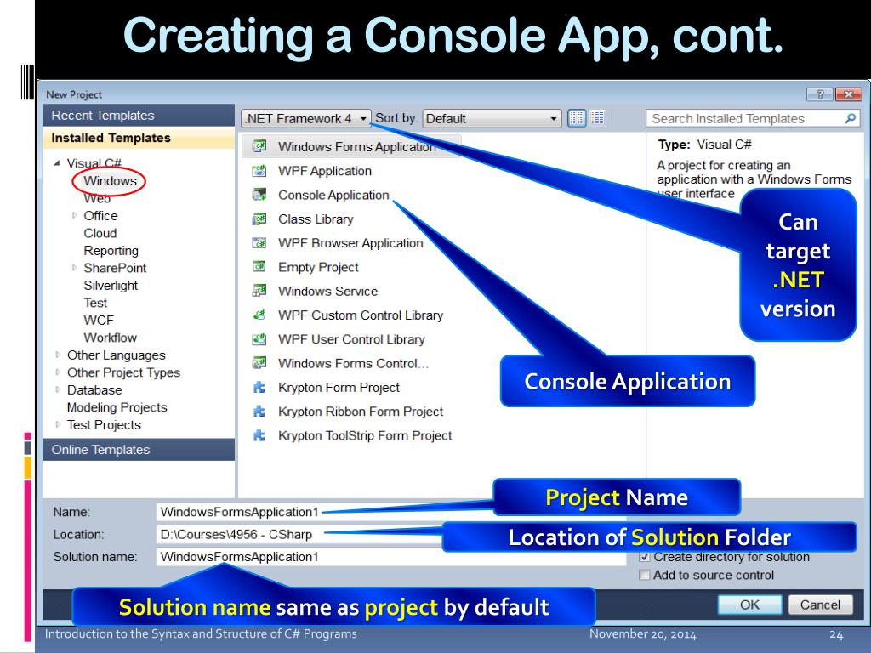Select the Workflow category
871x653 pixels.
coord(110,338)
